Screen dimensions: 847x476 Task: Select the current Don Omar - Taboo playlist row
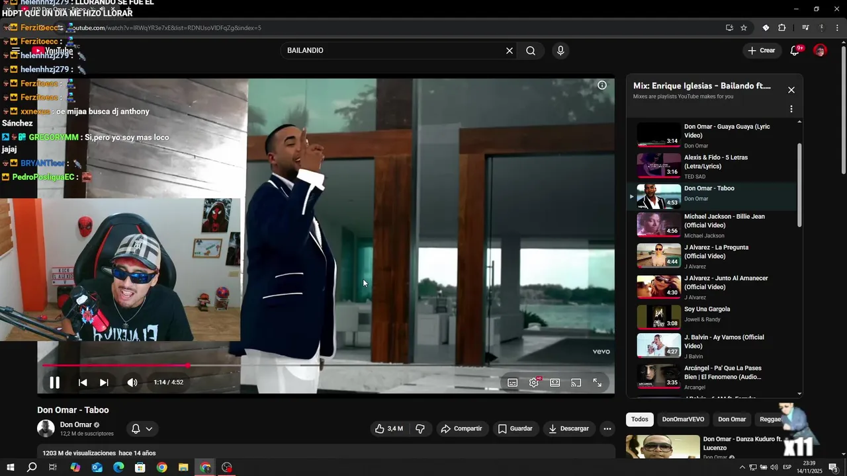[712, 196]
